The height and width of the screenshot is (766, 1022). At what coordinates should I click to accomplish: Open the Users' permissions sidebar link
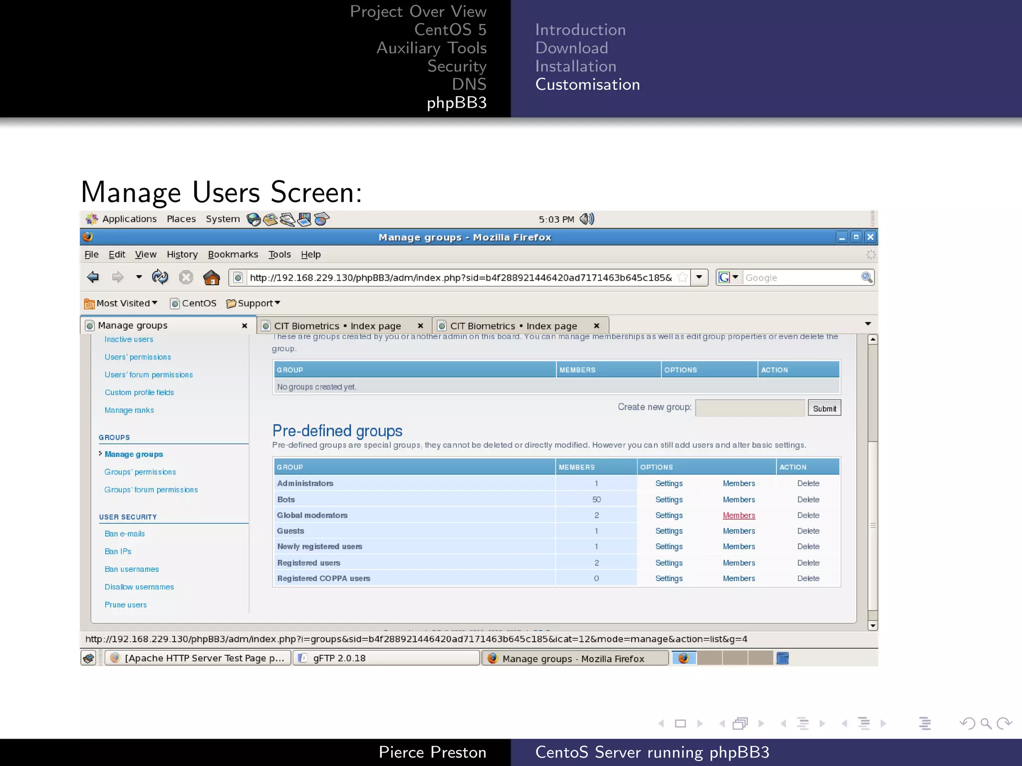(138, 357)
